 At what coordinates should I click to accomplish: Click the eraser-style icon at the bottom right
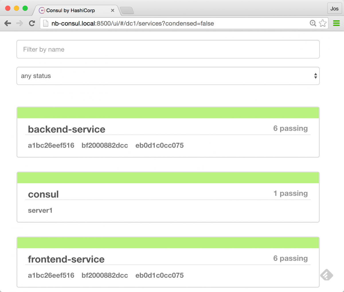tap(327, 275)
